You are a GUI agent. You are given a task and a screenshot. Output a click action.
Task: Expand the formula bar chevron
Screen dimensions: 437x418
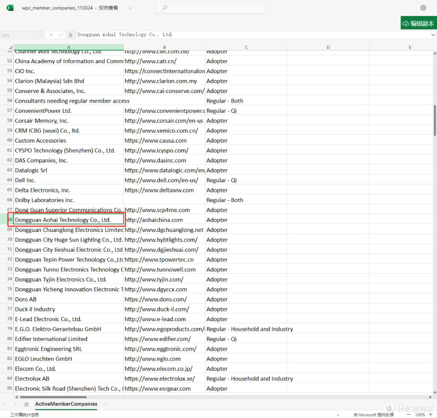coord(433,35)
